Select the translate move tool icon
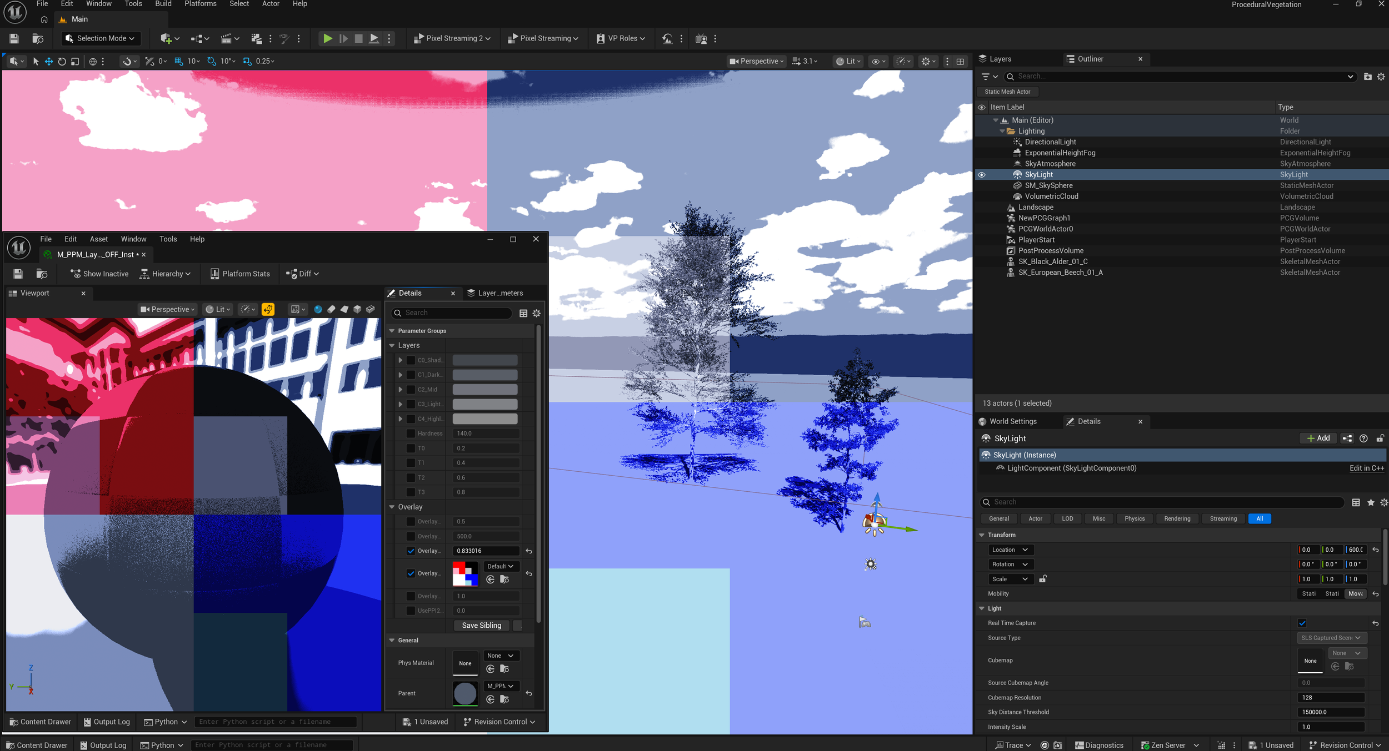1389x751 pixels. pos(49,61)
